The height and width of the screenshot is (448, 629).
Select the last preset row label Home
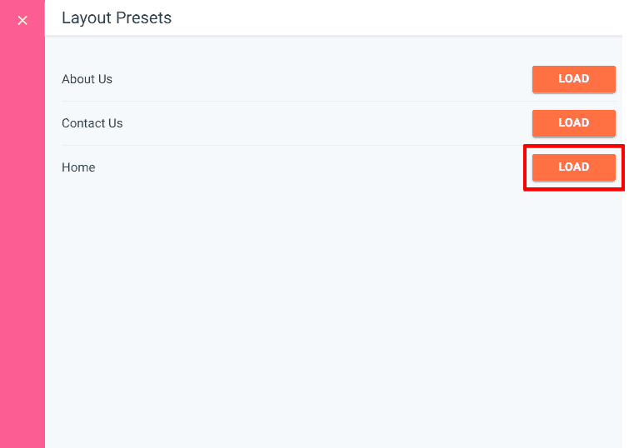click(78, 167)
